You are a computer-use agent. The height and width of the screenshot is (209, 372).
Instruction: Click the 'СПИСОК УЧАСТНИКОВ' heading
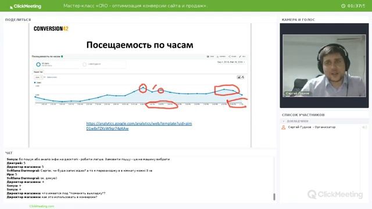click(303, 115)
